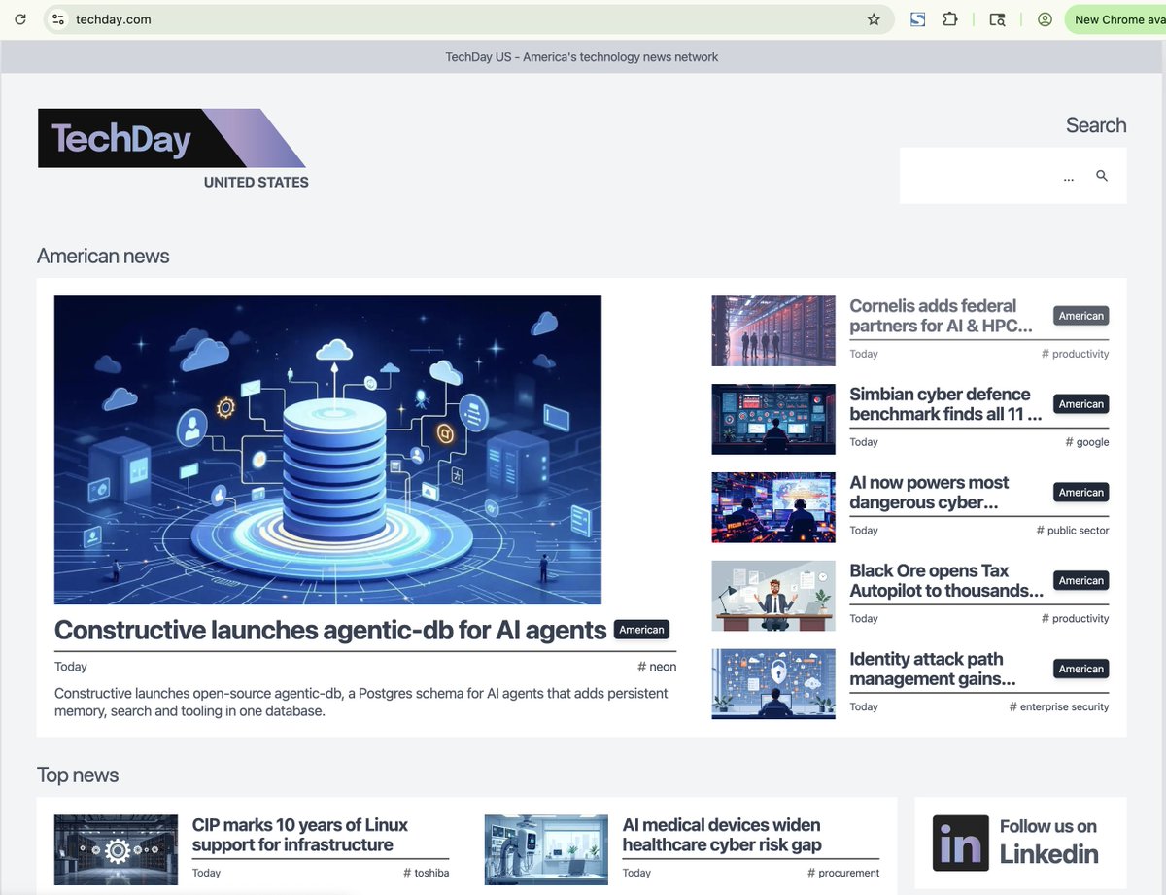Open the LinkedIn logo icon
This screenshot has width=1166, height=895.
point(961,843)
